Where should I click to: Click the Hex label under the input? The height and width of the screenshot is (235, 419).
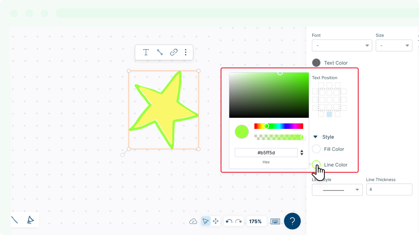pyautogui.click(x=266, y=162)
